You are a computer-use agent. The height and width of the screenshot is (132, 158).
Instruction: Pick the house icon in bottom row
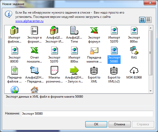click(x=35, y=90)
